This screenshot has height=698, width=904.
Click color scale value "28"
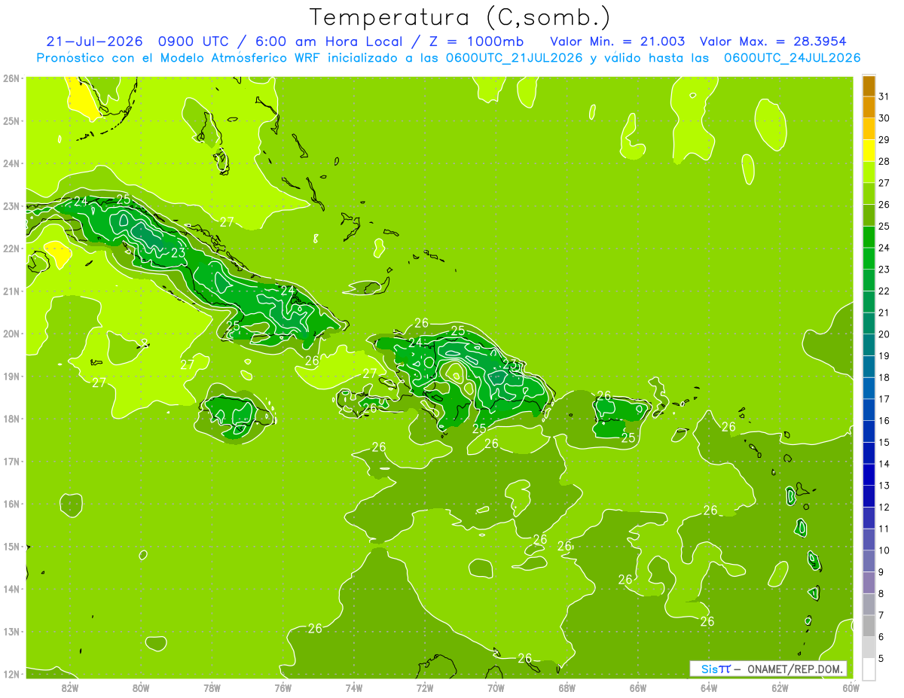point(884,161)
